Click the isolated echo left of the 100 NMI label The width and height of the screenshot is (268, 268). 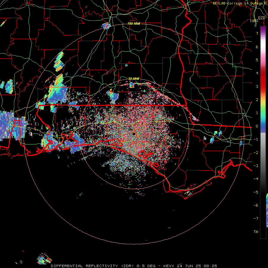[x=106, y=26]
